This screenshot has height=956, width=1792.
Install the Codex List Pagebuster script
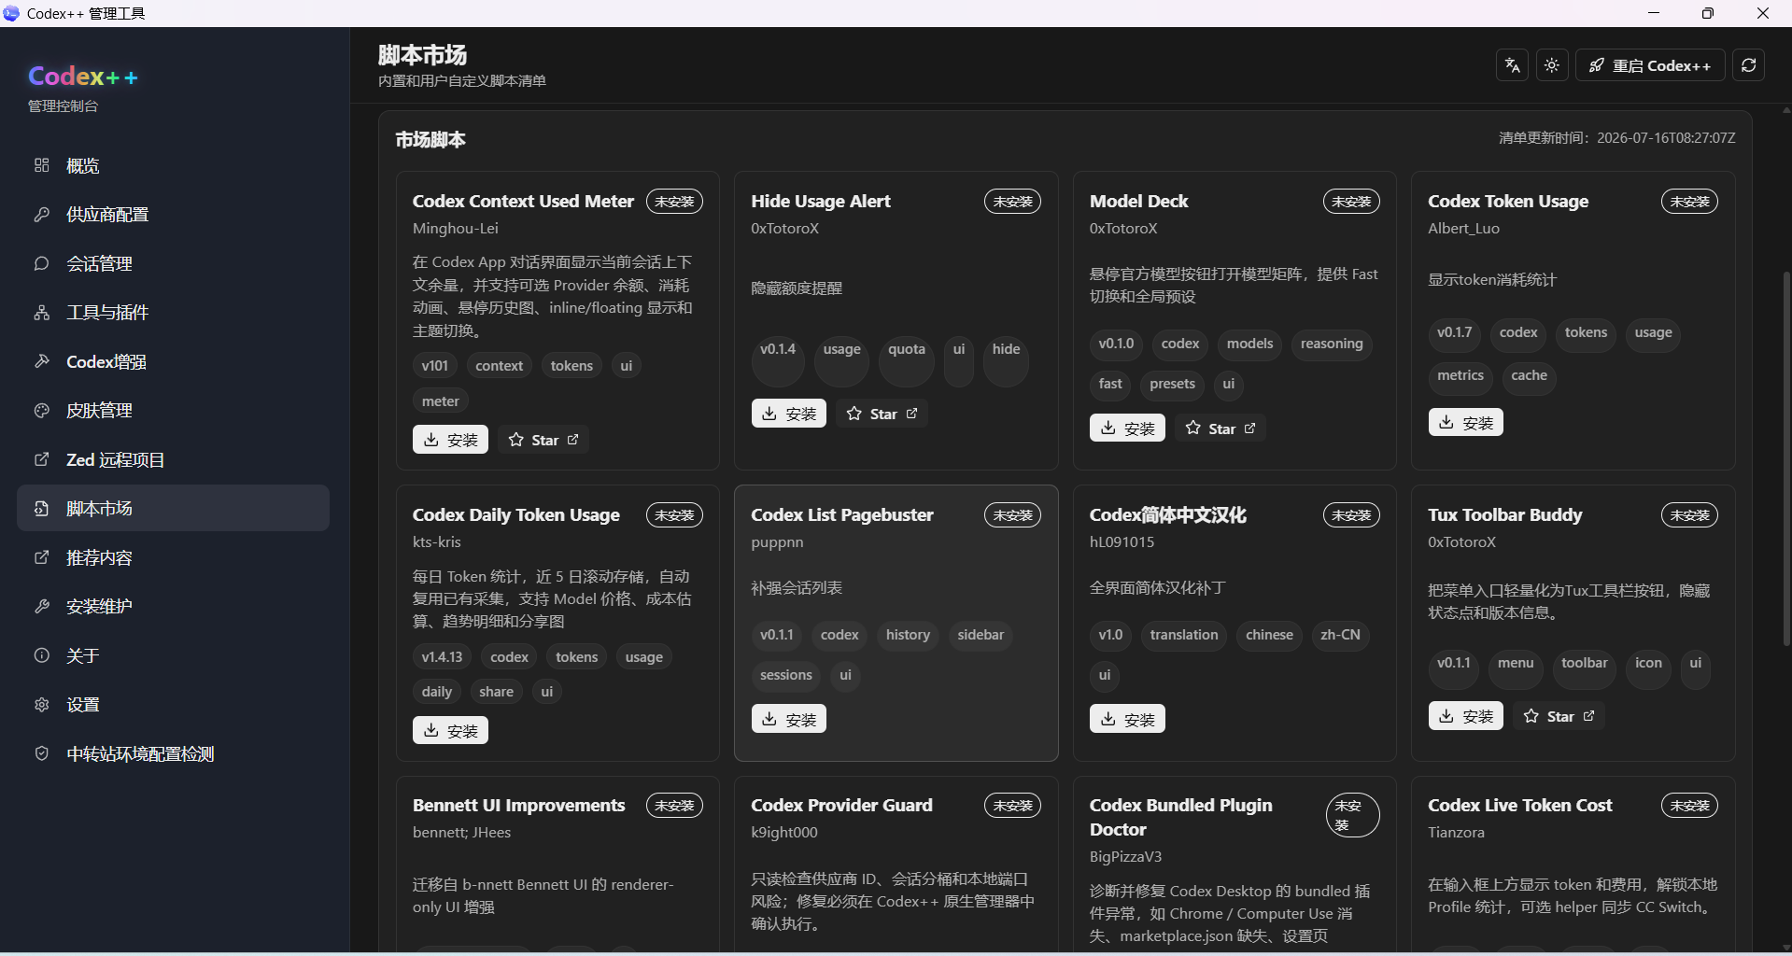point(789,719)
